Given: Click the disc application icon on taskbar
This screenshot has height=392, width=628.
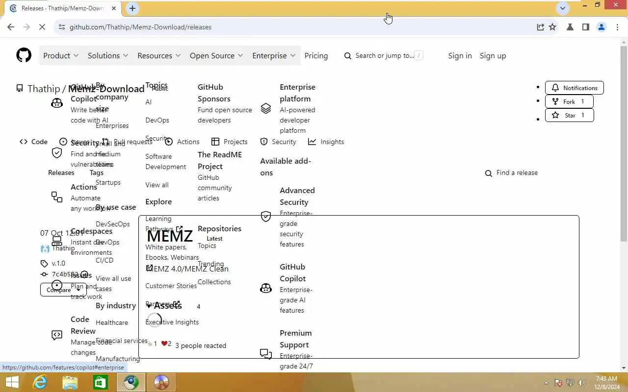Looking at the screenshot, I should coord(161,382).
